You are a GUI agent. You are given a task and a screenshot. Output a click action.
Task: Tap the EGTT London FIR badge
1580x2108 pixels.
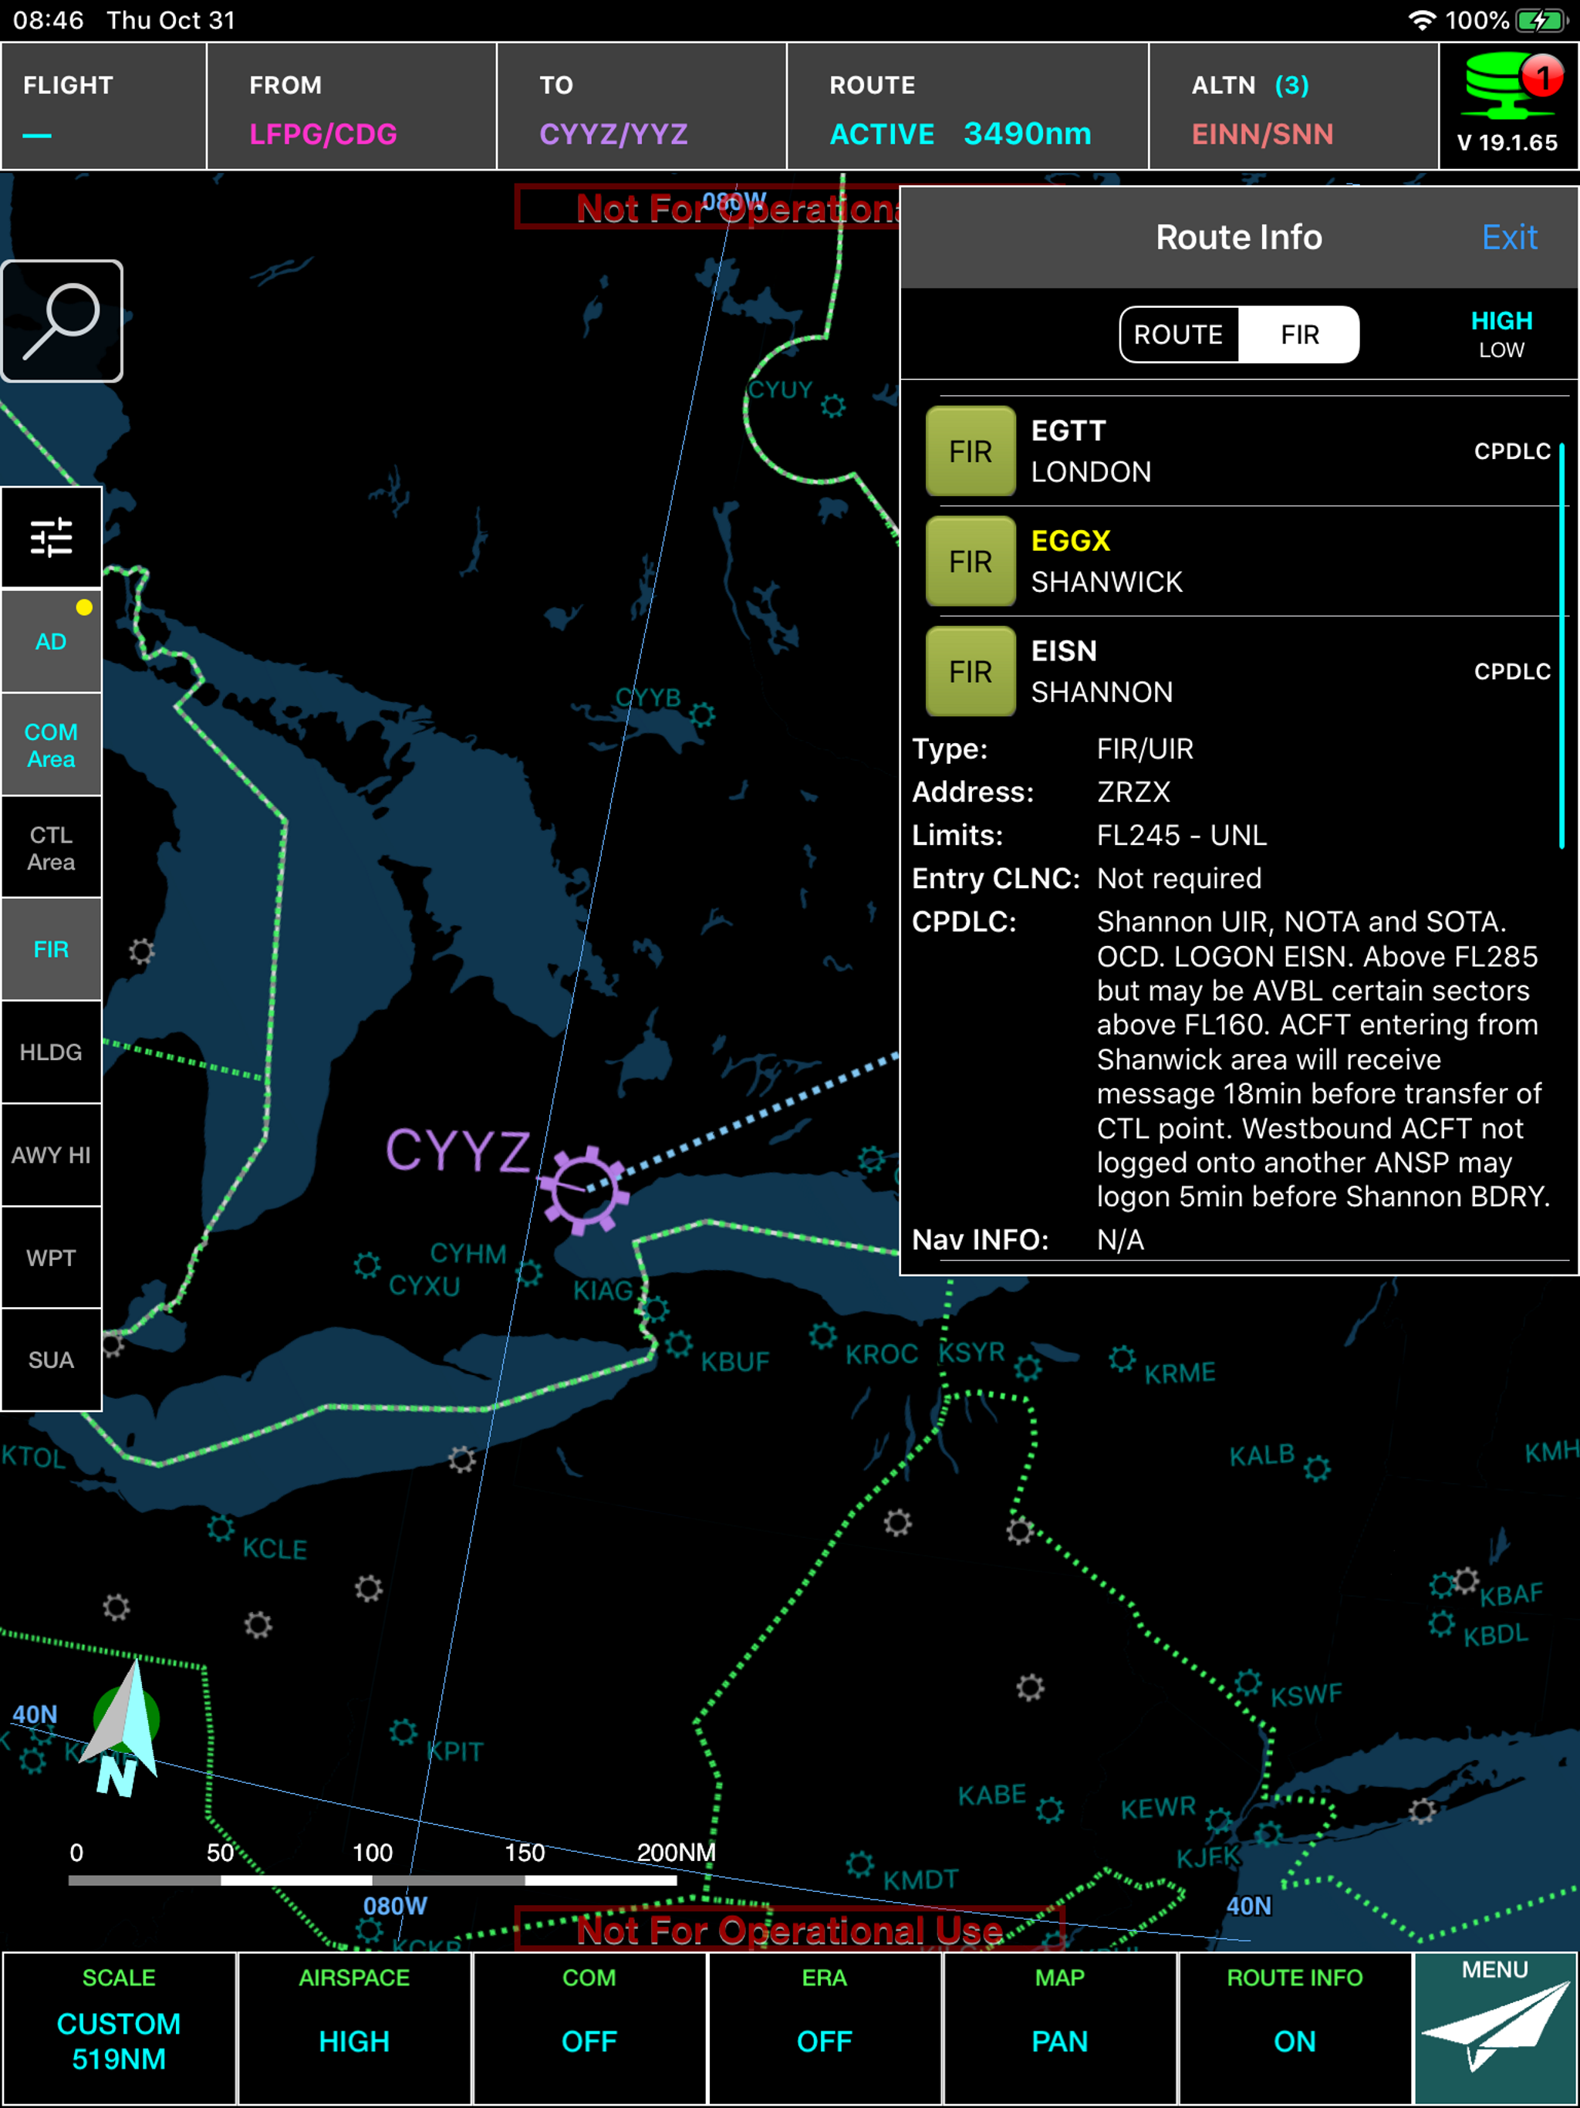(x=970, y=451)
